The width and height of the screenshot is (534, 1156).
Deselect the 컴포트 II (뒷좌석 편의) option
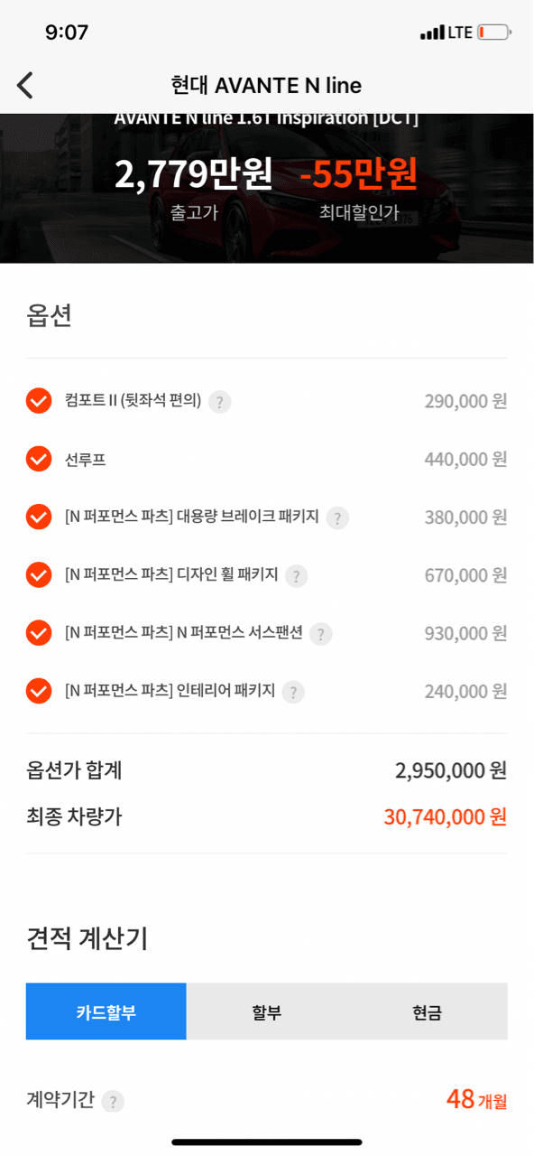coord(38,401)
